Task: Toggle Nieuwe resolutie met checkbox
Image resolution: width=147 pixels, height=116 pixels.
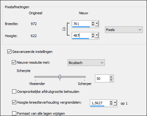Action: 14,62
